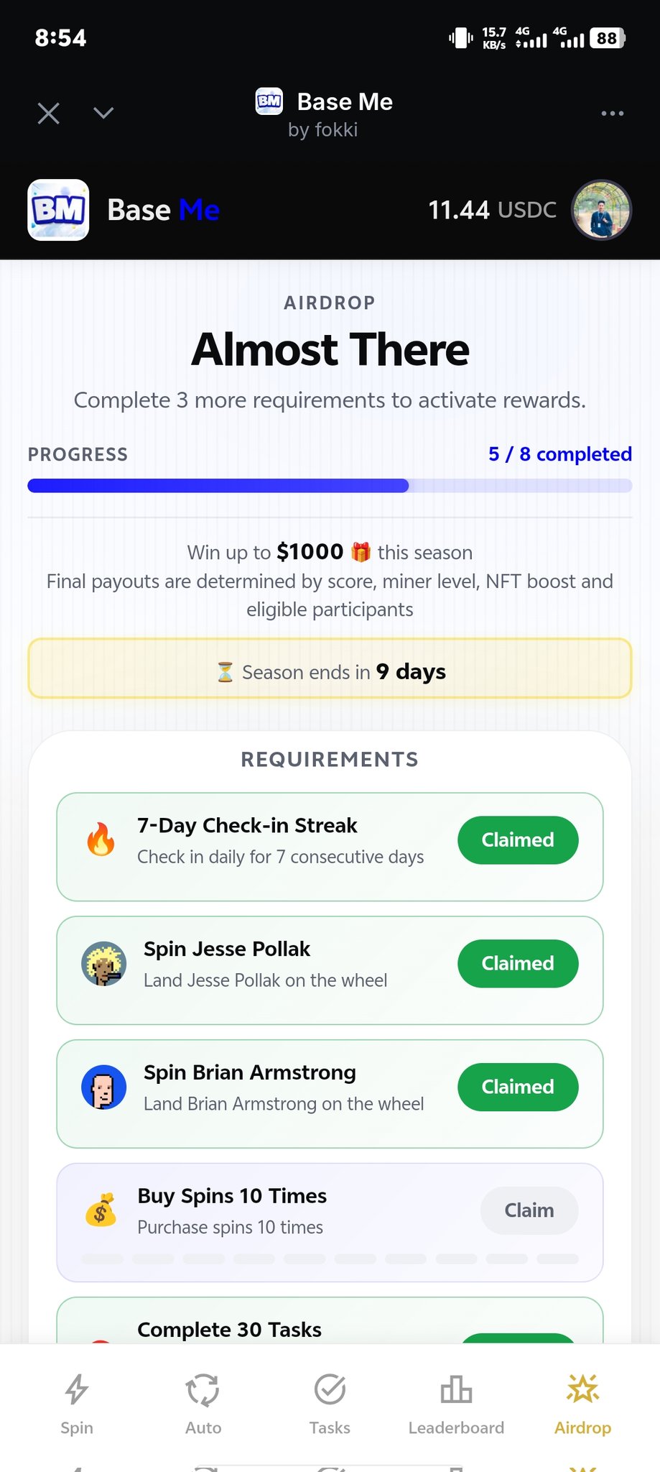Click the airdrop progress bar
Viewport: 660px width, 1472px height.
[330, 486]
